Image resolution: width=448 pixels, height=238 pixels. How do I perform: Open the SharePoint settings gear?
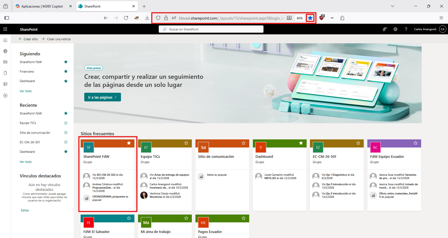coord(395,29)
